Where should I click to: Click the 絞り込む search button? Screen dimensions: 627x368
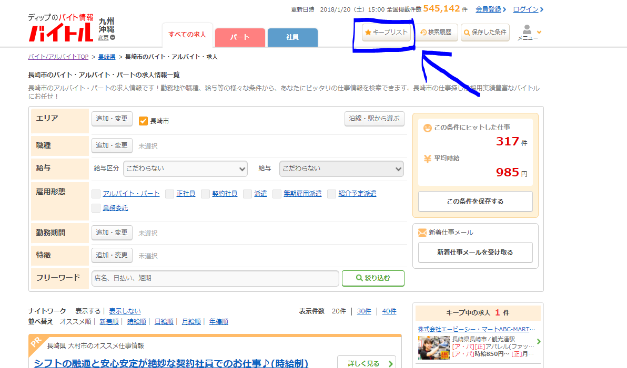point(373,278)
